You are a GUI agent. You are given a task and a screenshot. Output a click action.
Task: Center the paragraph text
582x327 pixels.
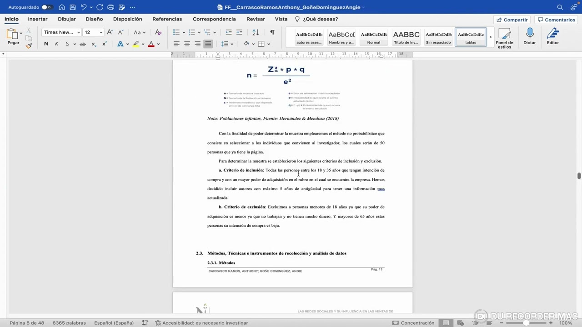coord(187,44)
